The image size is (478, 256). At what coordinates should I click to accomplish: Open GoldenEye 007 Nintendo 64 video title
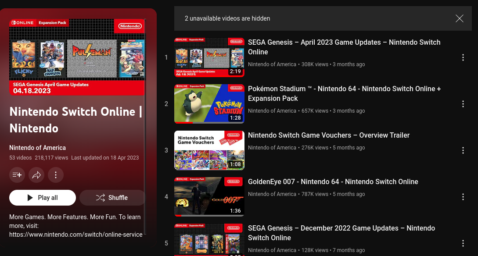333,182
